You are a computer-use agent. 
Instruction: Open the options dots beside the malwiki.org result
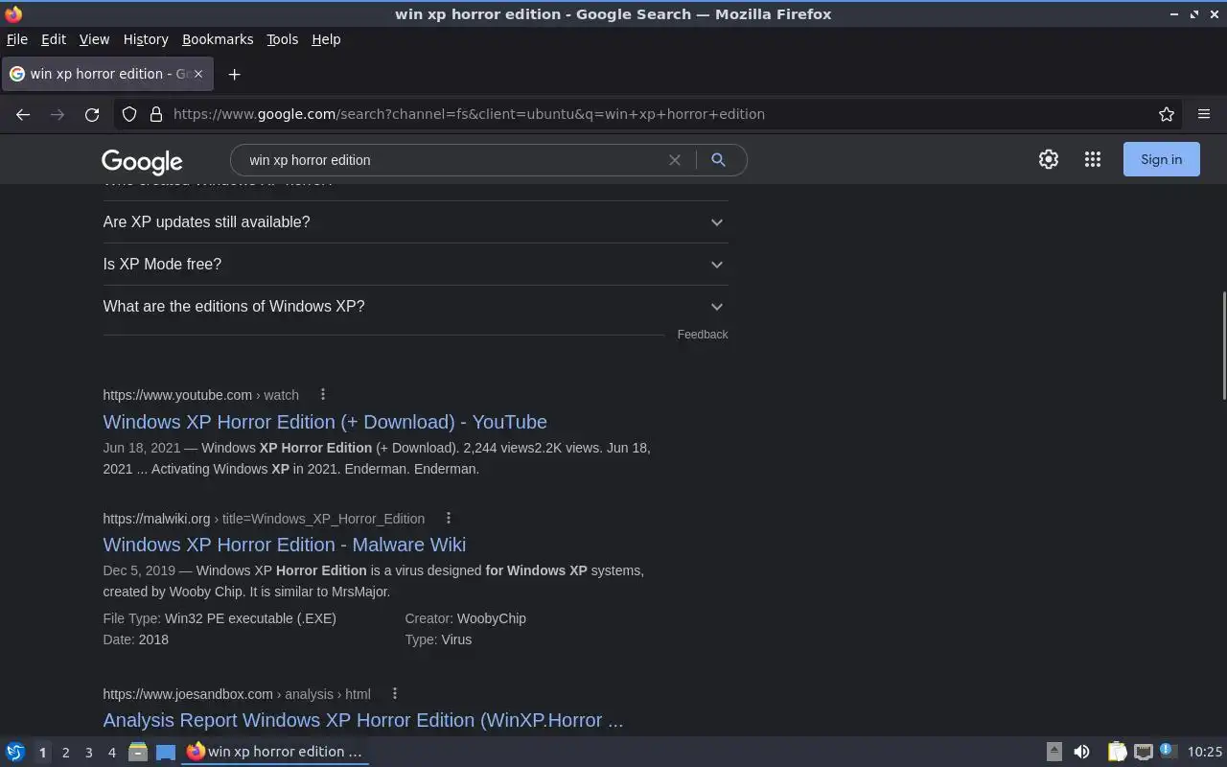[x=449, y=518]
